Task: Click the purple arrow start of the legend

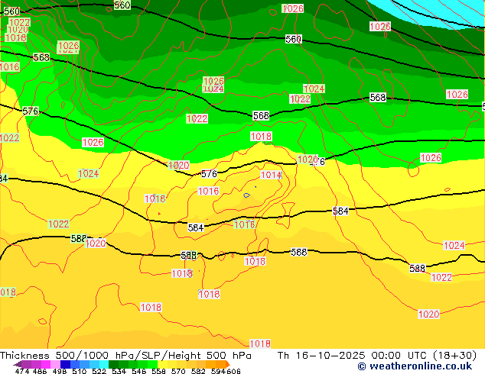Action: [18, 364]
